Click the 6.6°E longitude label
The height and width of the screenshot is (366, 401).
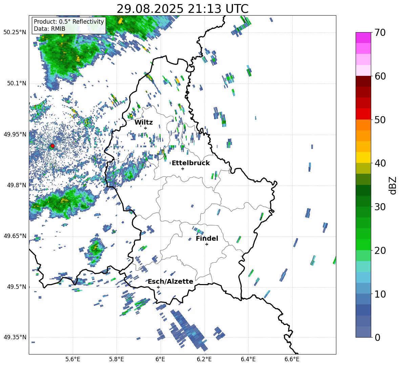292,359
